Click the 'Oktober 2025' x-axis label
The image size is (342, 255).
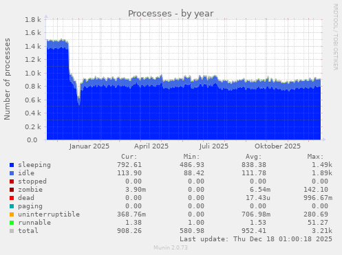277,146
